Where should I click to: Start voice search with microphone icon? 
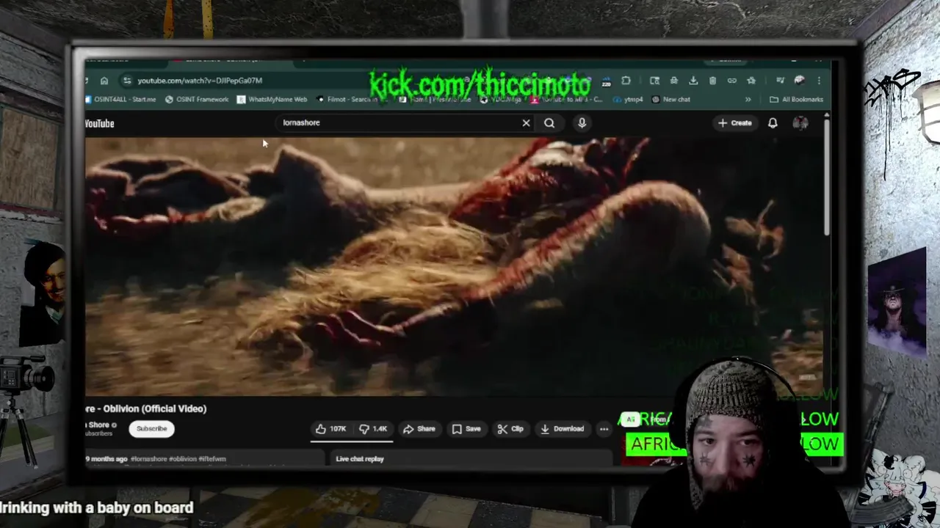[x=582, y=123]
